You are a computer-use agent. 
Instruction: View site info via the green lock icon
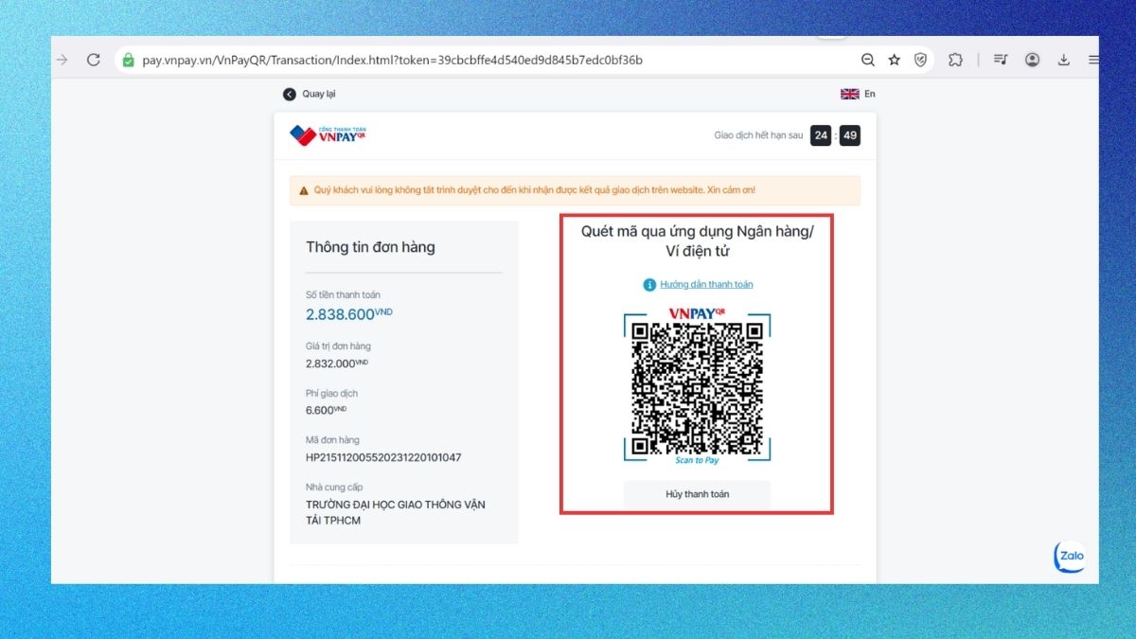point(128,60)
